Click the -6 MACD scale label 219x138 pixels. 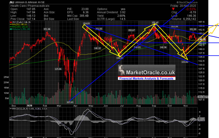[200, 133]
